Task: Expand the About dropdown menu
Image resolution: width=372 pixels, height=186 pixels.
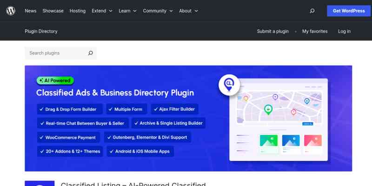Action: click(188, 11)
